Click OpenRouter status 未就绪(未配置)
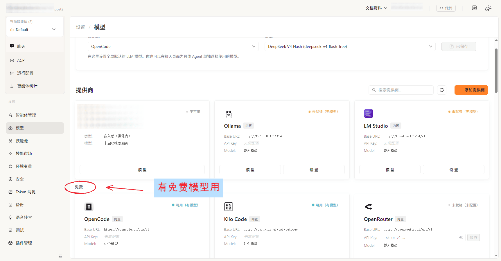This screenshot has height=261, width=501. point(463,205)
